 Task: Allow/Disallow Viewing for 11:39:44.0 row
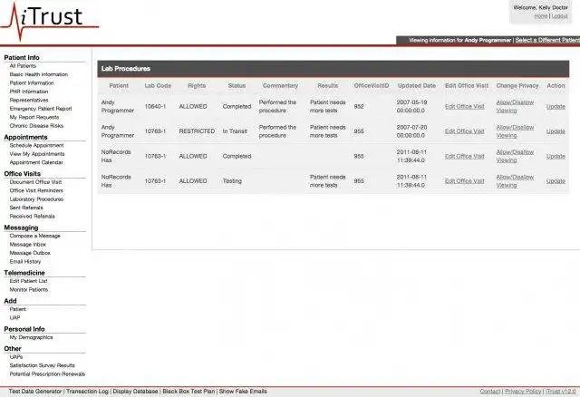pos(515,156)
